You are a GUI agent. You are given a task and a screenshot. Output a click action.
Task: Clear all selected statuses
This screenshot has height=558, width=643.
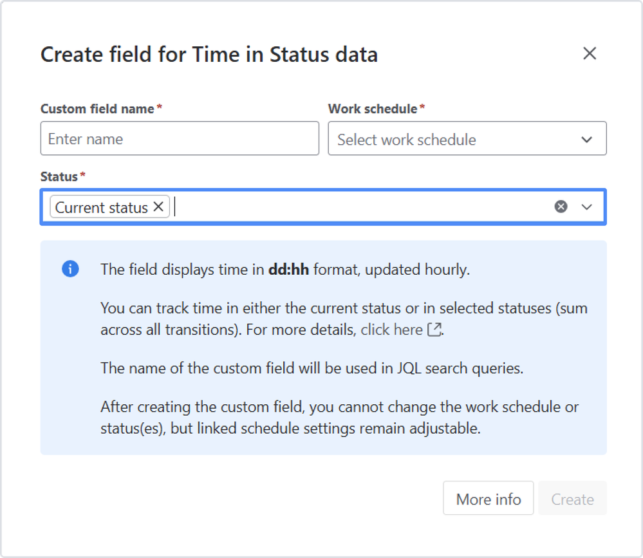561,207
